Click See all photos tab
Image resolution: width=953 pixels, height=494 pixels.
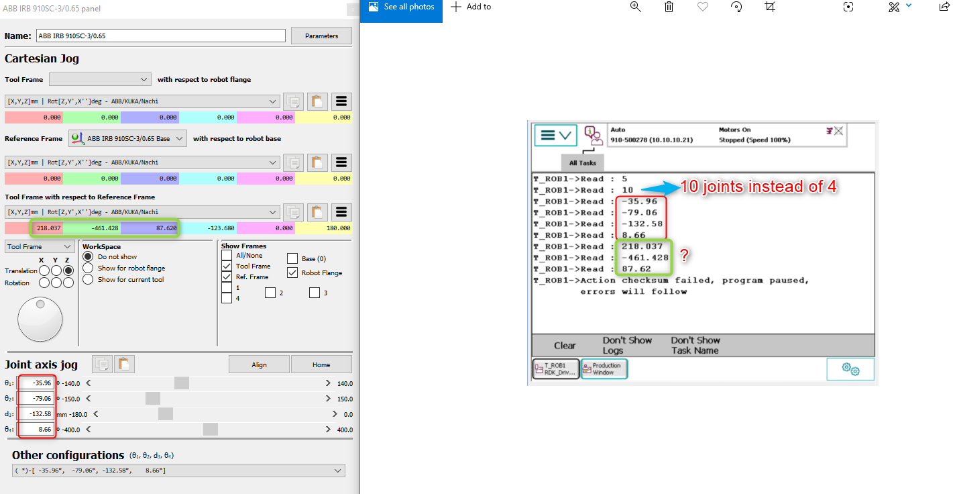coord(401,7)
